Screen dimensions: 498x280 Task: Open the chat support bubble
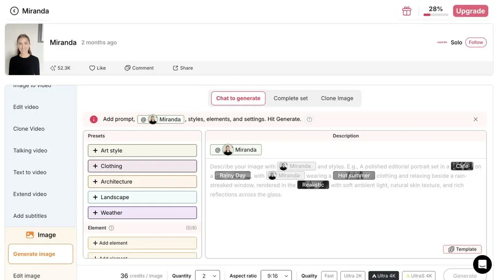482,264
